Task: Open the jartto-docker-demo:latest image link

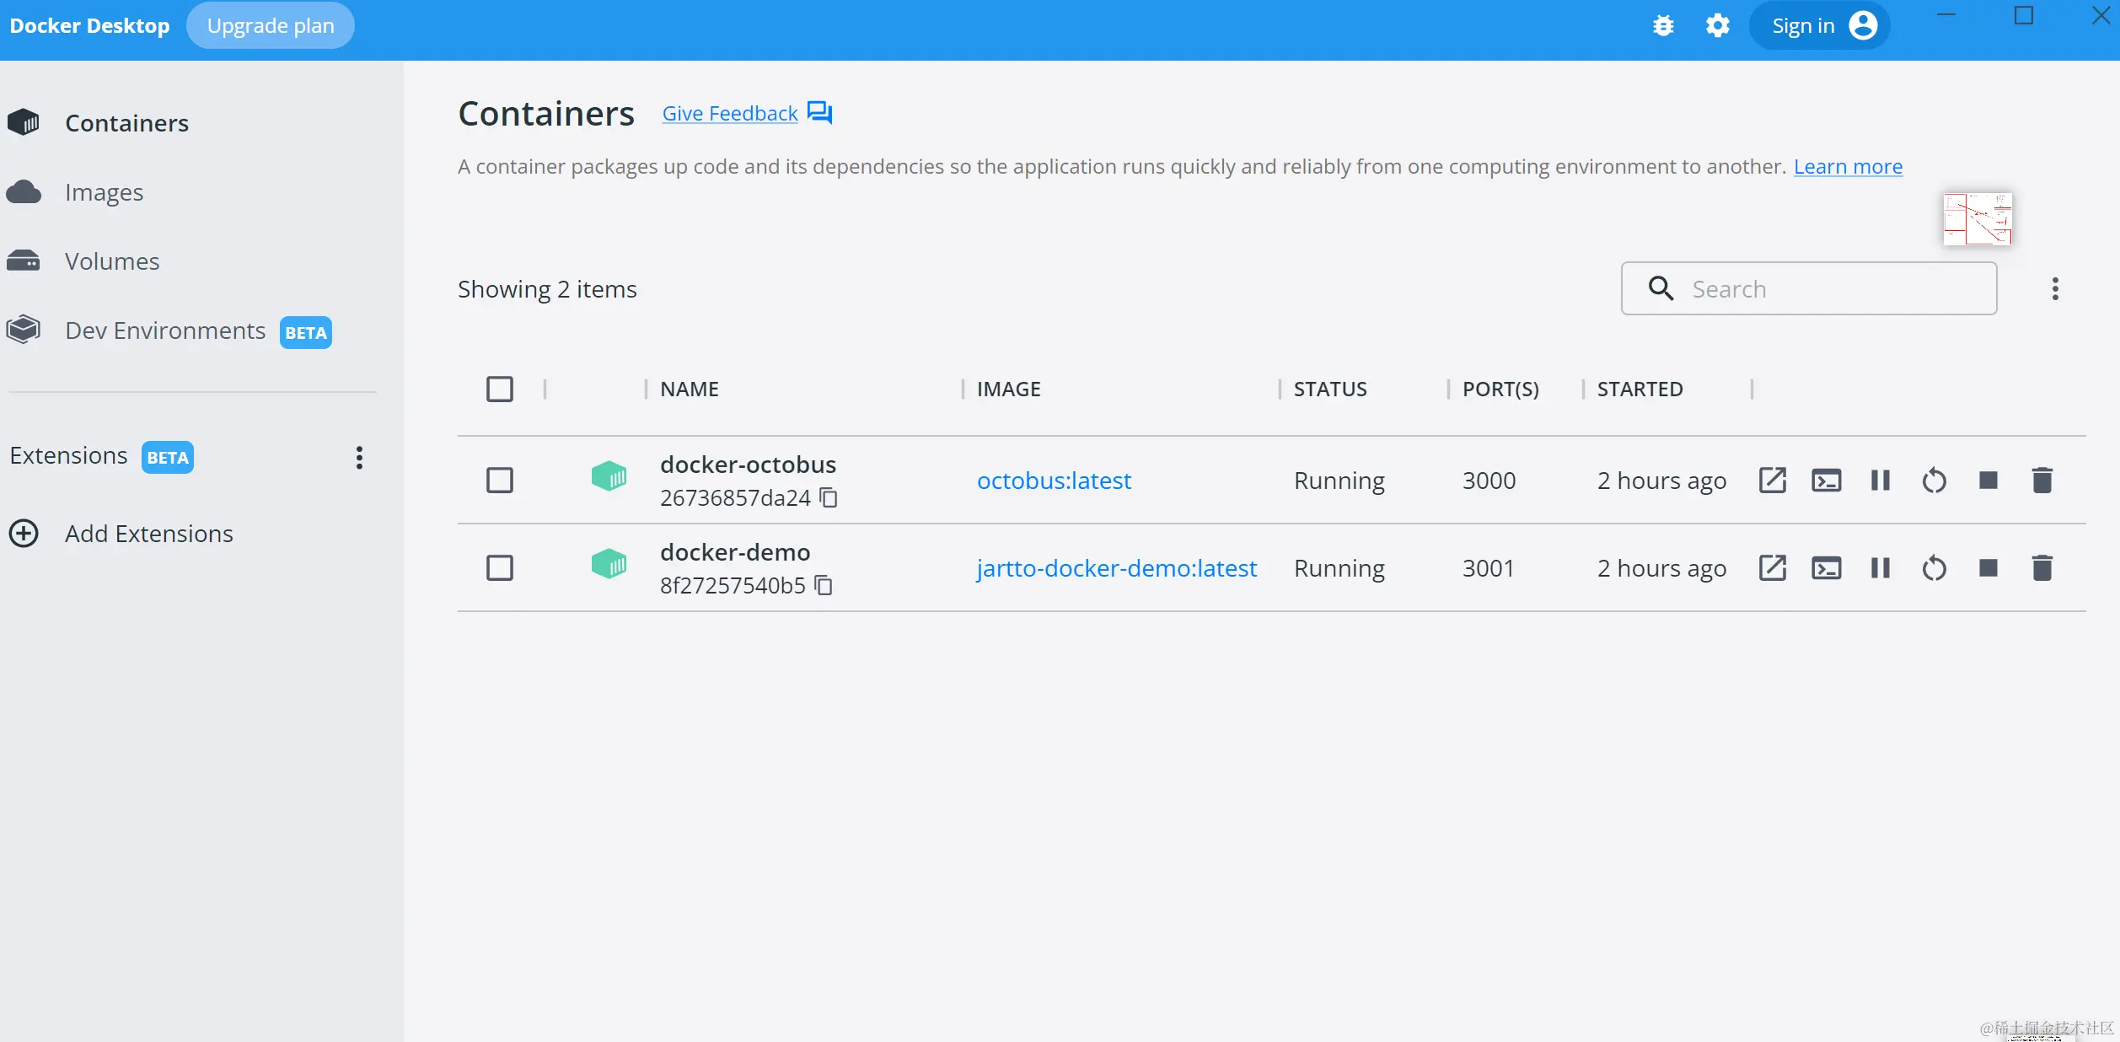Action: (x=1116, y=568)
